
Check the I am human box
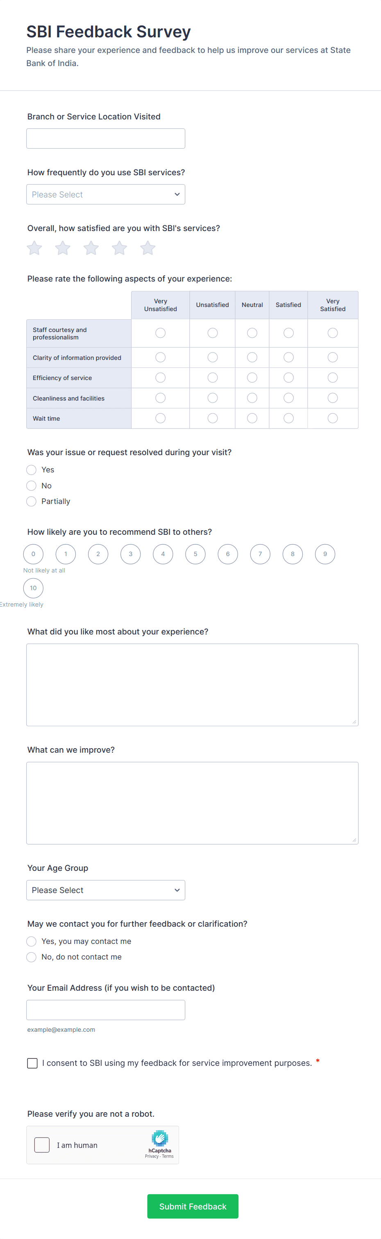coord(42,1145)
